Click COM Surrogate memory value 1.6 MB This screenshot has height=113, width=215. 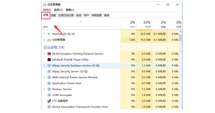(146, 95)
